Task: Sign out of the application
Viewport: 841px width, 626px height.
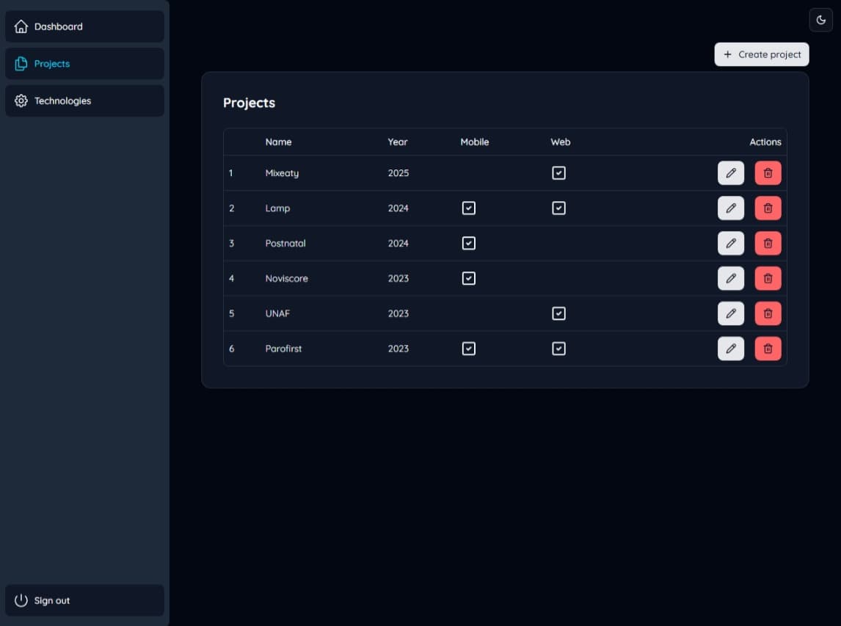Action: click(51, 600)
